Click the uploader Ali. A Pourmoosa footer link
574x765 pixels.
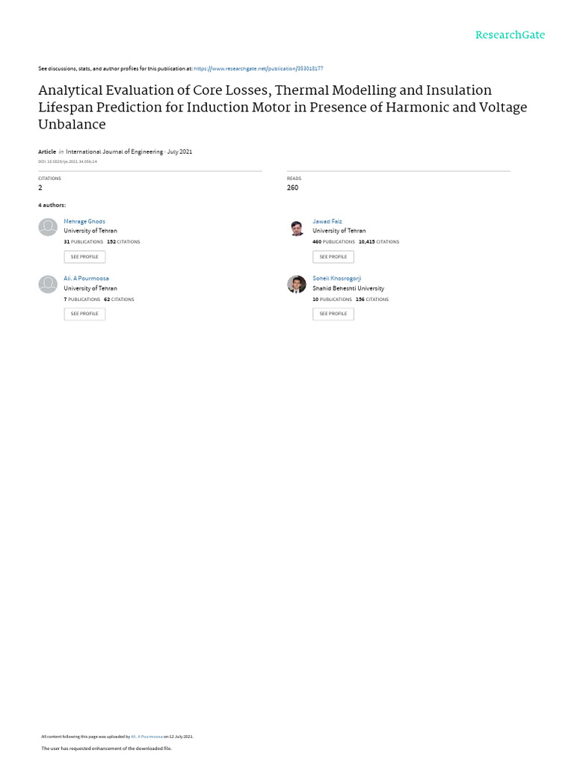coord(146,737)
